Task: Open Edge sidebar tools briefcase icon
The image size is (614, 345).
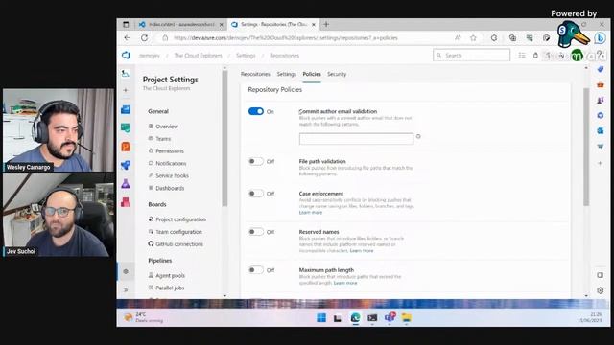Action: click(x=600, y=85)
